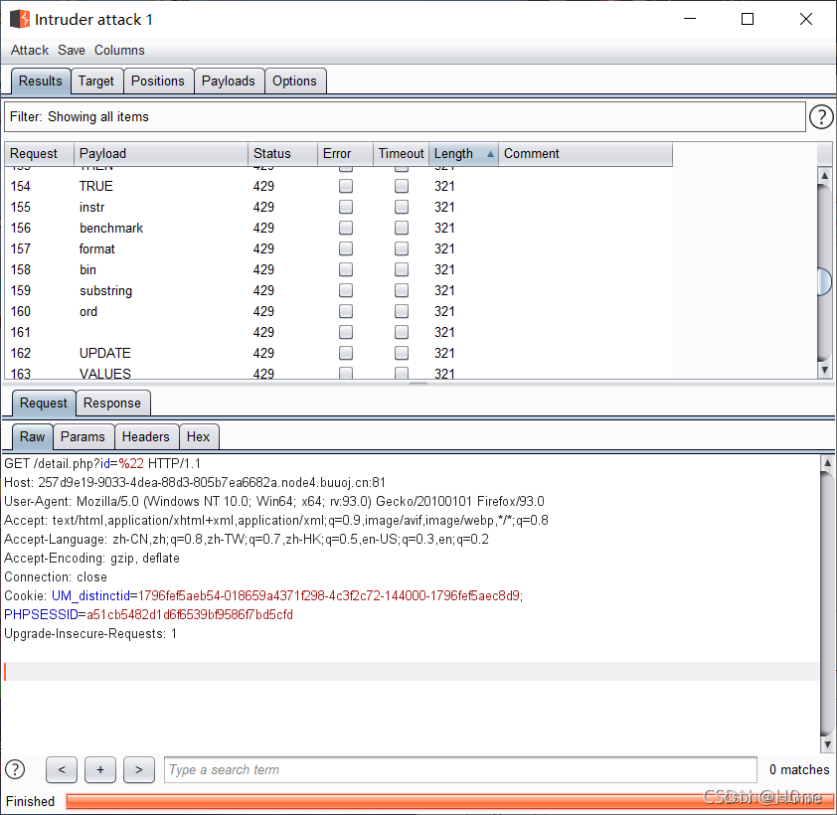The image size is (837, 815).
Task: Click the search term input field
Action: tap(457, 769)
